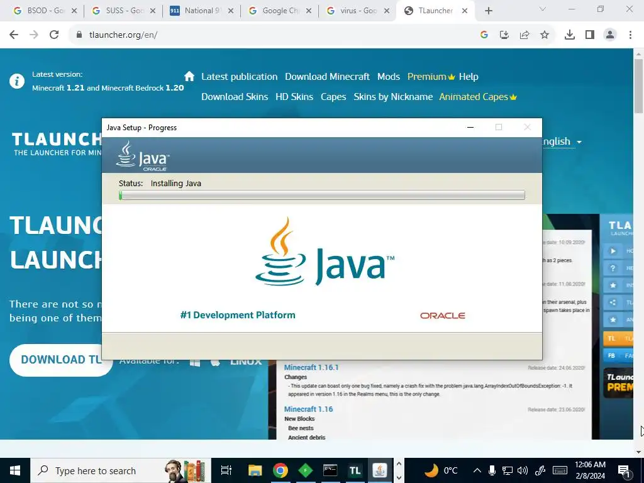Open weather widget showing 0°C
The image size is (644, 483).
(441, 470)
